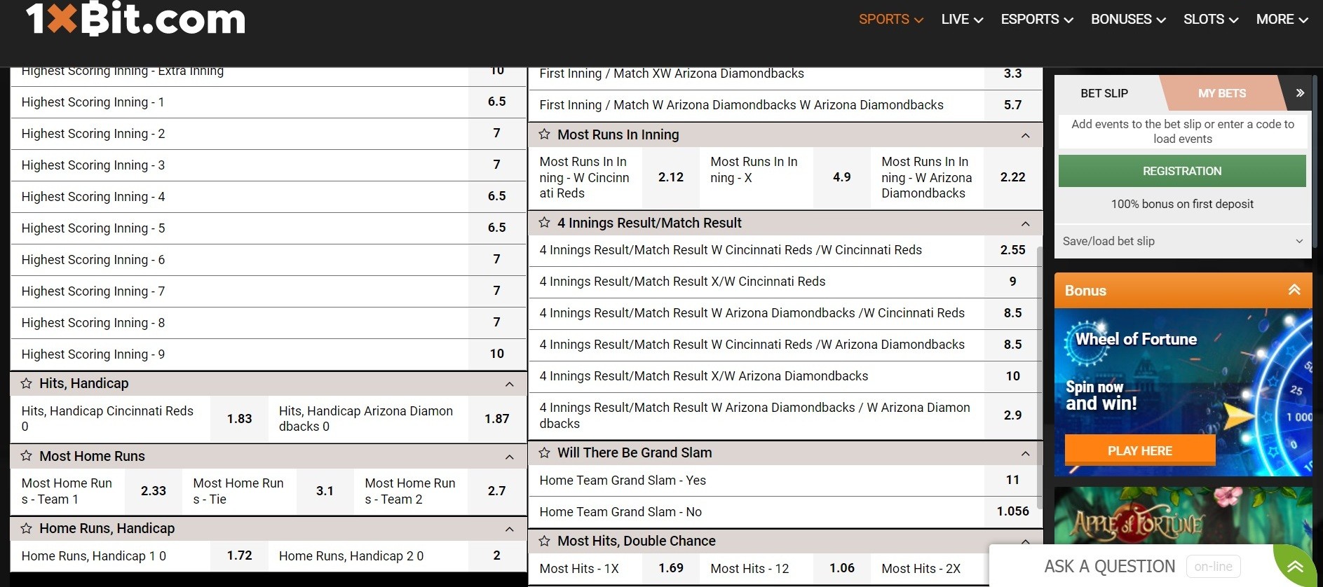Click PLAY HERE on Wheel of Fortune
Screen dimensions: 1323x587
pyautogui.click(x=1139, y=450)
